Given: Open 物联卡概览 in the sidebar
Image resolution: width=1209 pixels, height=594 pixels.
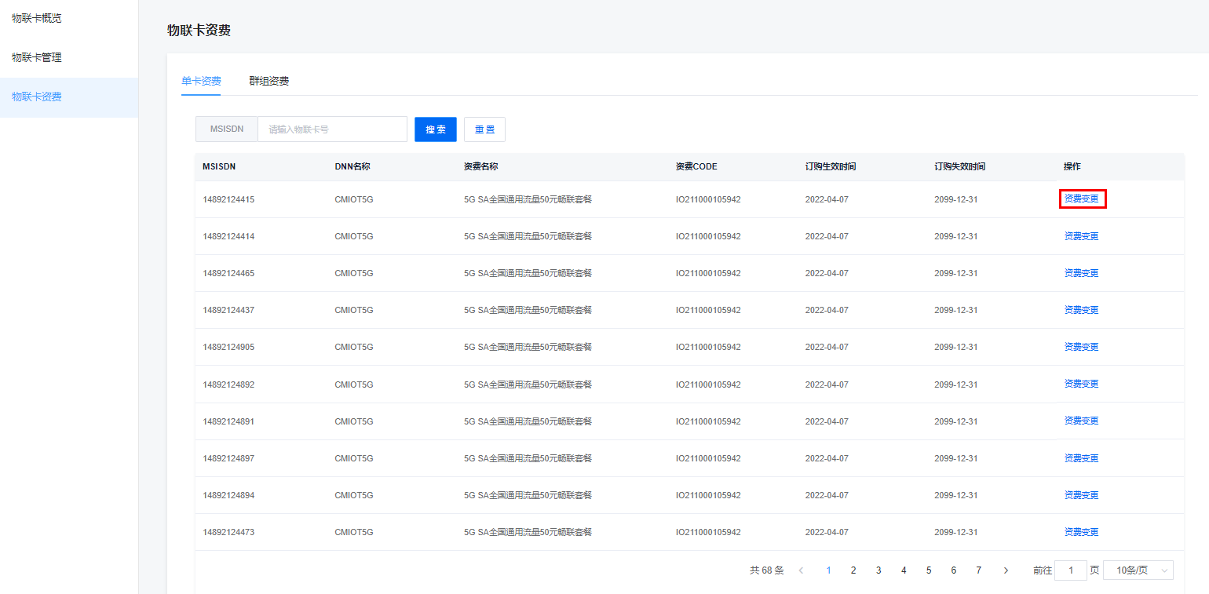Looking at the screenshot, I should [x=37, y=18].
